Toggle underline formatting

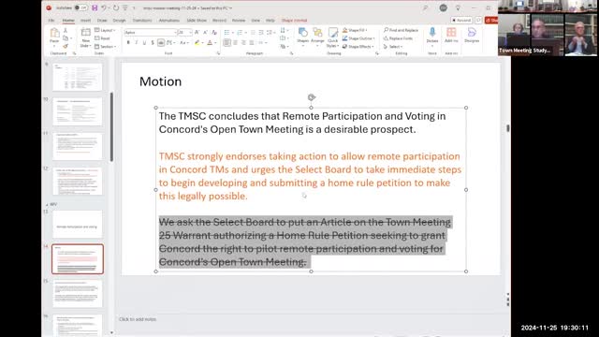pos(144,42)
